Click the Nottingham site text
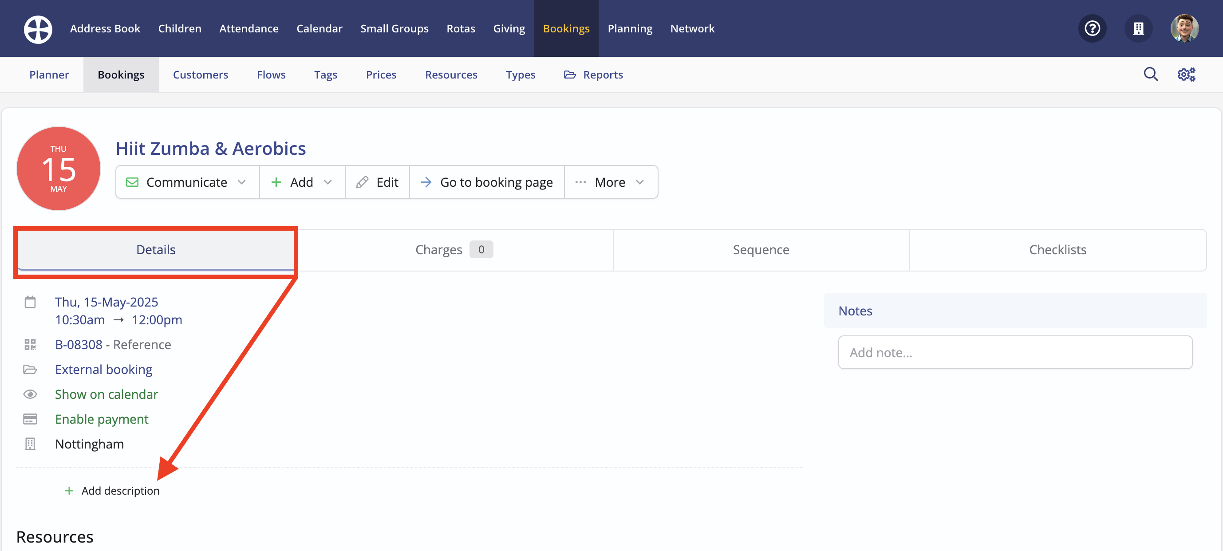The width and height of the screenshot is (1223, 551). [89, 444]
